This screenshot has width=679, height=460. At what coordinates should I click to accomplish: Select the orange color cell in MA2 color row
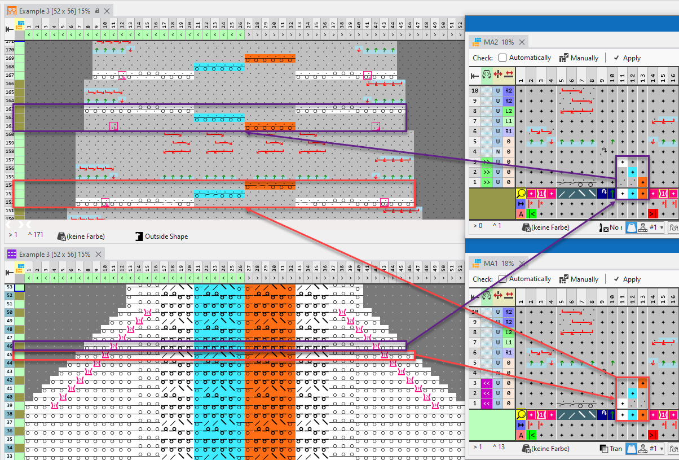click(642, 193)
